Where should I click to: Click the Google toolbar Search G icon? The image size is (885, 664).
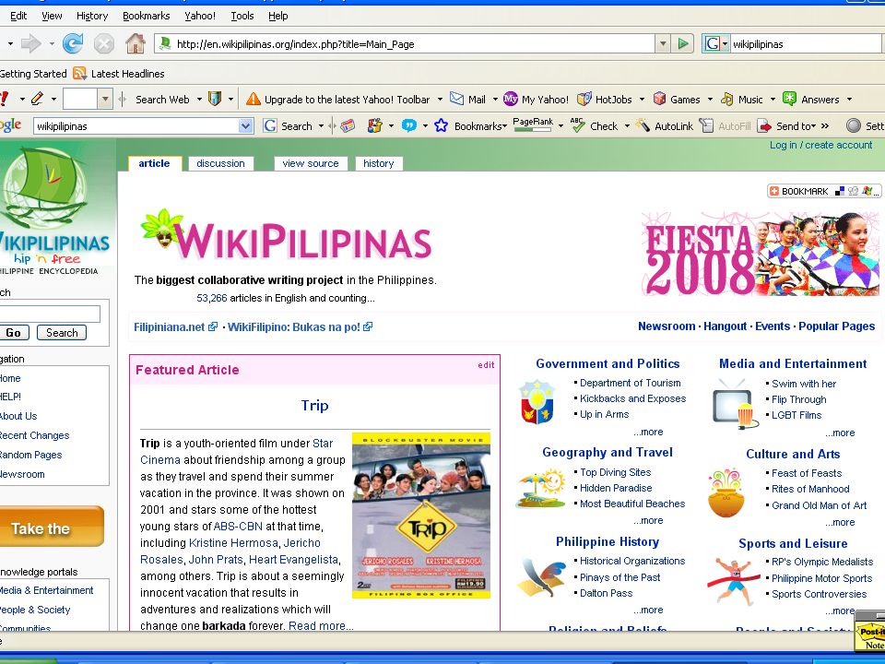[x=270, y=126]
